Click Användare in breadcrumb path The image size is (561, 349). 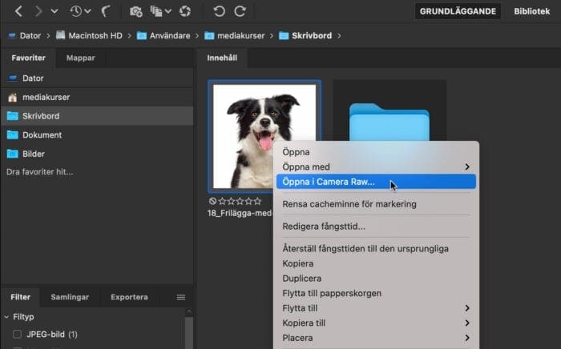pos(170,36)
